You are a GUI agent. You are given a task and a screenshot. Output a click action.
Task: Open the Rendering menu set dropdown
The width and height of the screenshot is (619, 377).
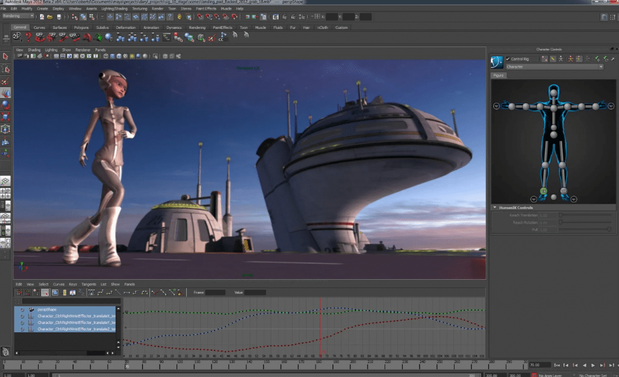(18, 16)
